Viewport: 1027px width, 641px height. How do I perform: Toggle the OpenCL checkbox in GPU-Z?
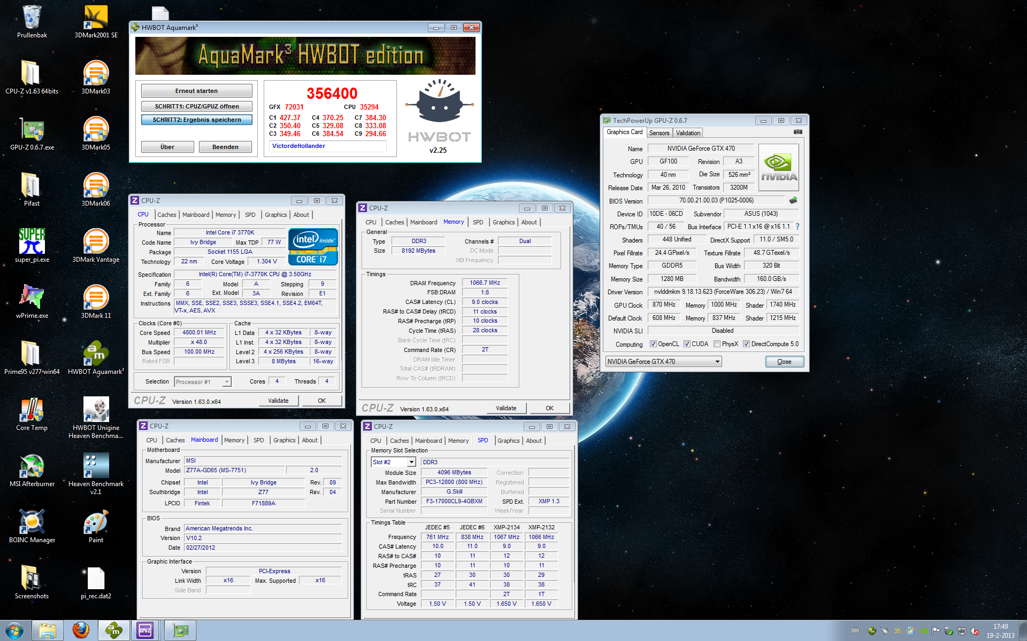click(653, 344)
